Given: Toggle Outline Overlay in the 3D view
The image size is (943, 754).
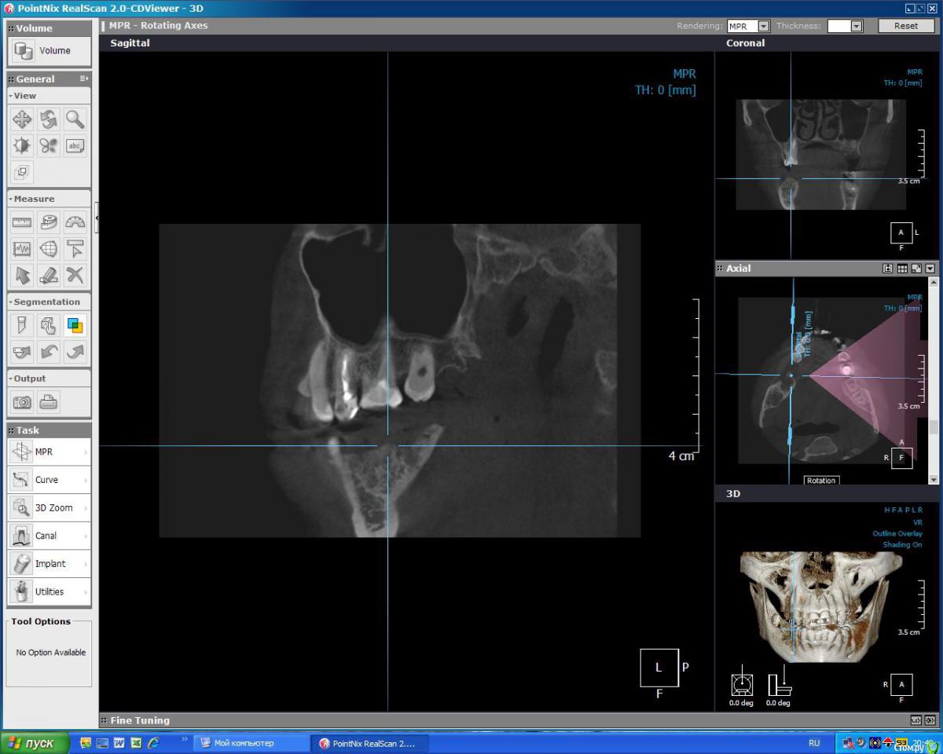Looking at the screenshot, I should point(897,533).
